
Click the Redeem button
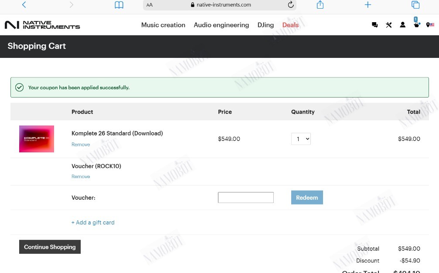pyautogui.click(x=307, y=198)
